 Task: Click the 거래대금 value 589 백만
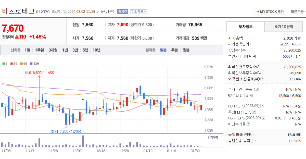199,38
